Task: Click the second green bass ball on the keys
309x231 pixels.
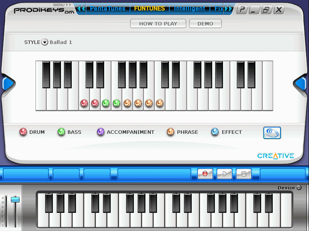Action: [x=117, y=103]
